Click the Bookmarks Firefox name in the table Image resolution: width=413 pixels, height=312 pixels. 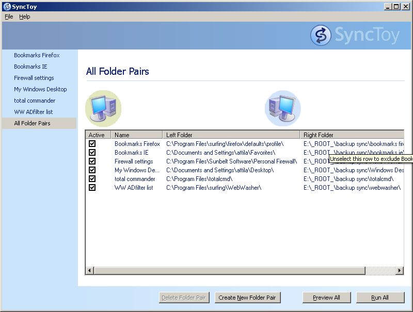pos(137,144)
